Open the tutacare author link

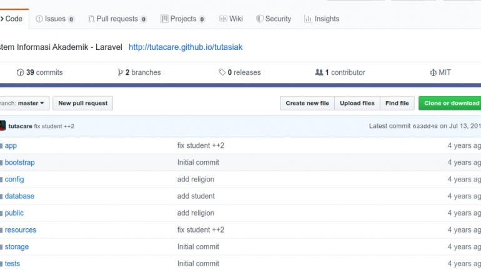point(20,126)
